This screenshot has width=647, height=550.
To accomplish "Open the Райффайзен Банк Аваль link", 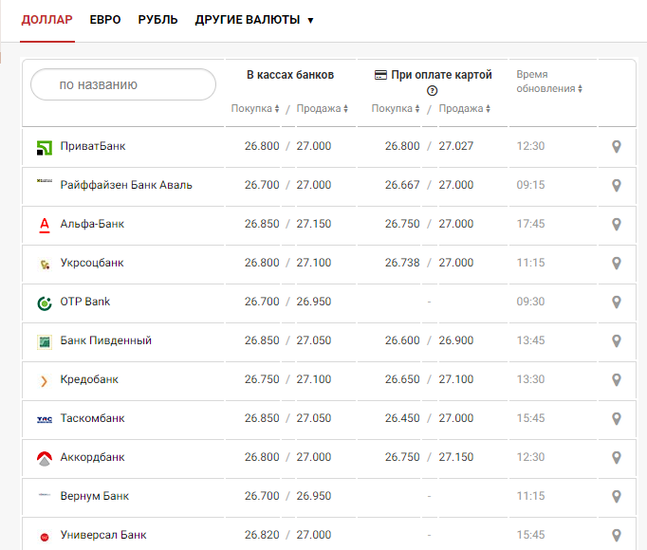I will click(126, 185).
